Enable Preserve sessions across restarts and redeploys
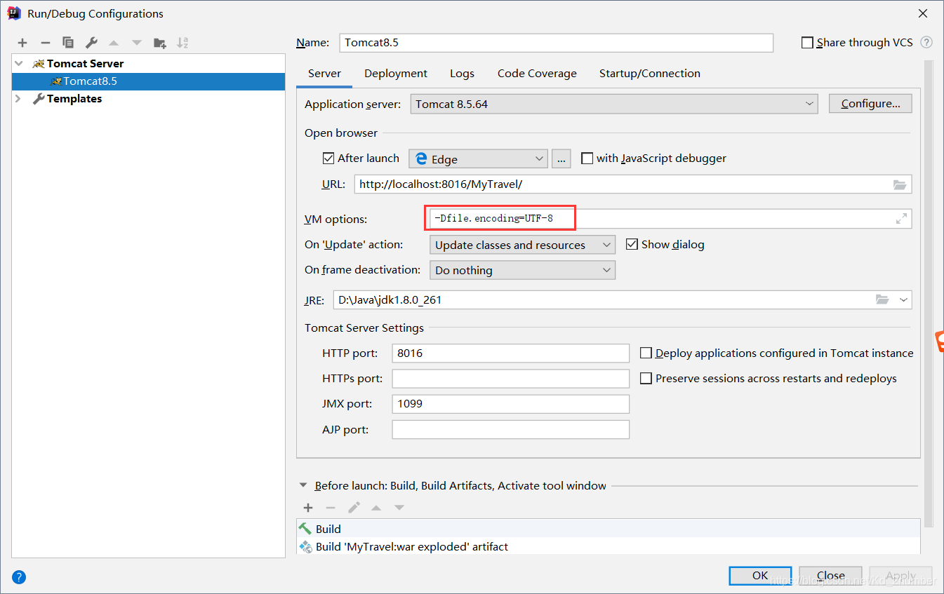Viewport: 944px width, 594px height. tap(646, 378)
